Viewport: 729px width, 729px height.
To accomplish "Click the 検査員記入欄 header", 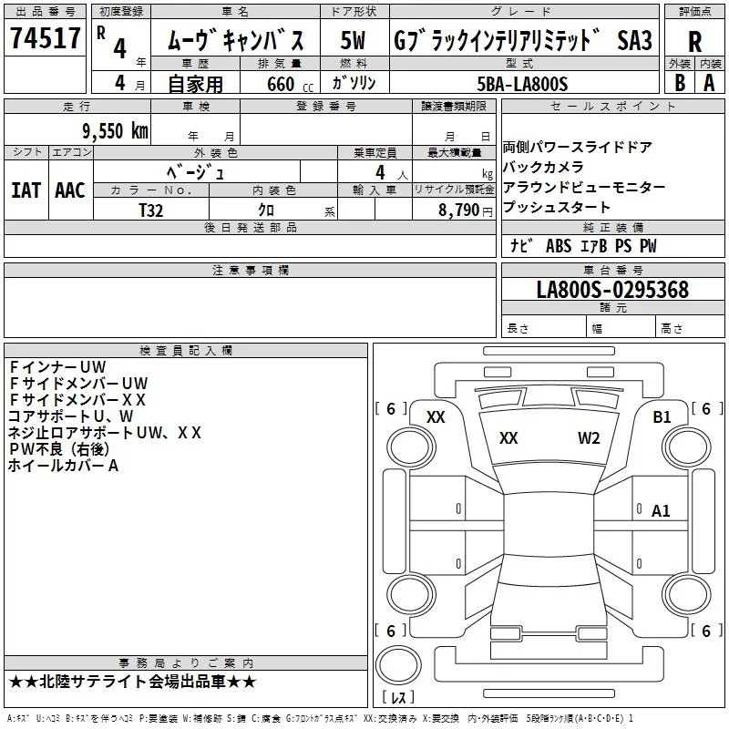I will pyautogui.click(x=186, y=351).
